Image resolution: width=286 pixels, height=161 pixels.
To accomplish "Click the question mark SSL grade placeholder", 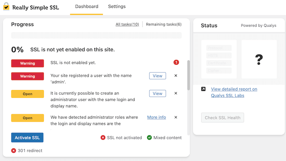I will point(259,59).
